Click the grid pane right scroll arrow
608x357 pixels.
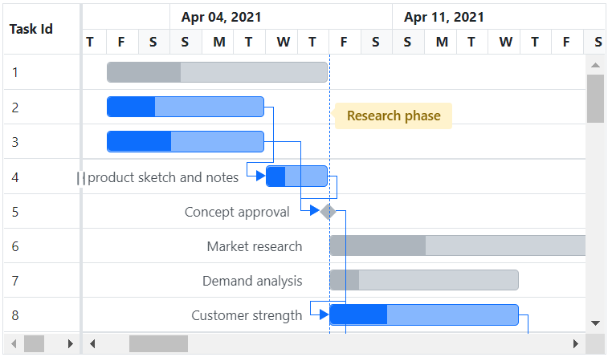point(70,344)
